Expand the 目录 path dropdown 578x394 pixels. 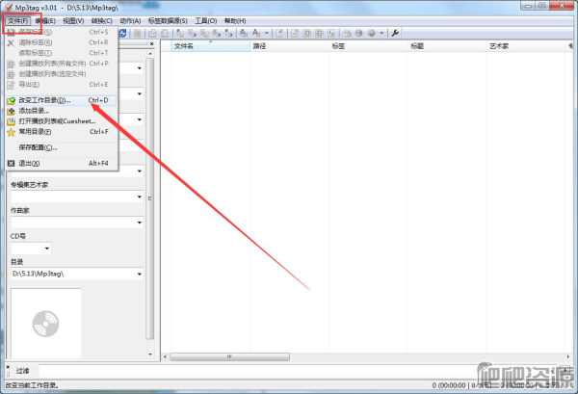(x=140, y=275)
